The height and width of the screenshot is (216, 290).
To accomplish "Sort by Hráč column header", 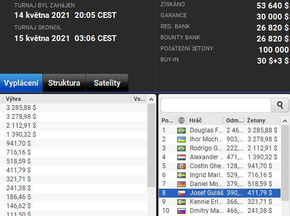I will coord(205,120).
